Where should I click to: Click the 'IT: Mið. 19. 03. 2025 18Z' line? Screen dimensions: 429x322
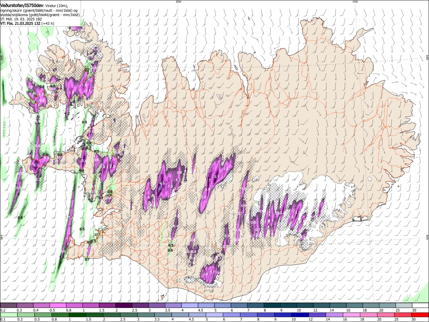coord(21,19)
